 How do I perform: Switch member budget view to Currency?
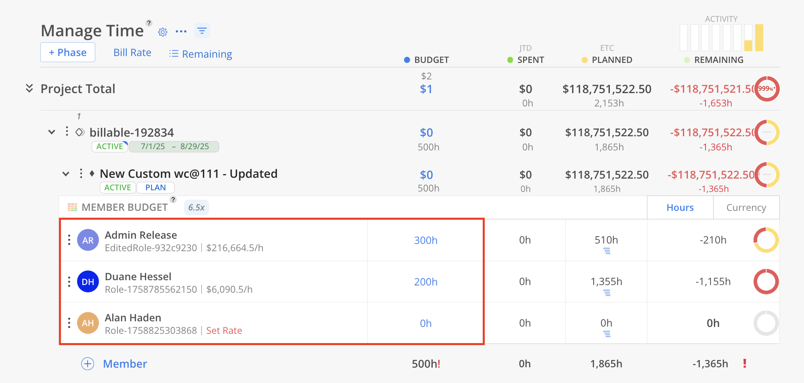coord(746,208)
